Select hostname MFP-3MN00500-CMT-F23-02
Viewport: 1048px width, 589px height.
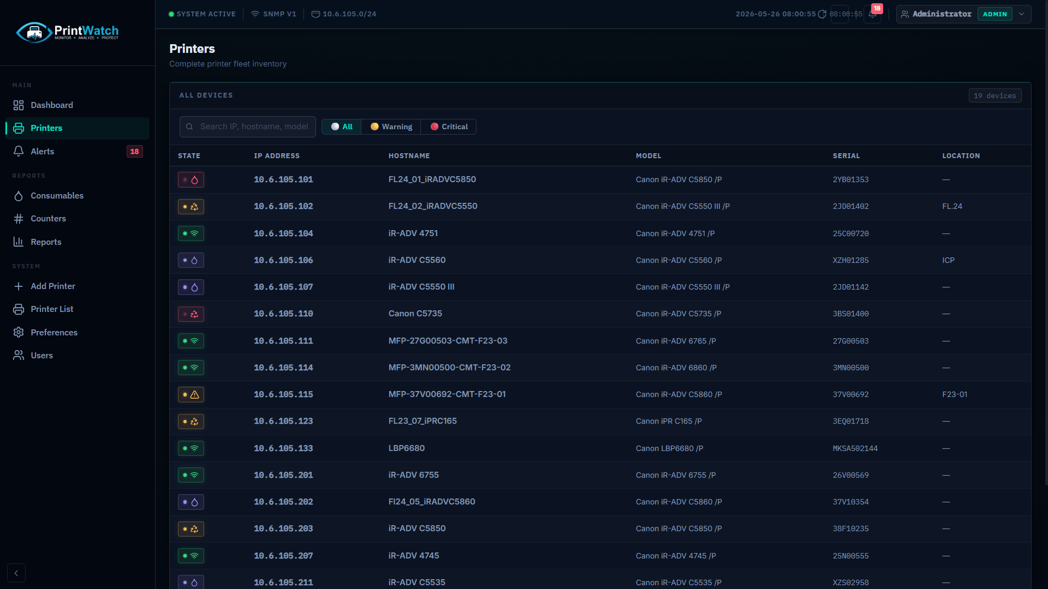(x=449, y=368)
